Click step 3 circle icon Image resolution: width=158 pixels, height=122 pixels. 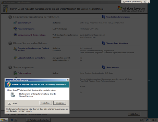(x=10, y=67)
